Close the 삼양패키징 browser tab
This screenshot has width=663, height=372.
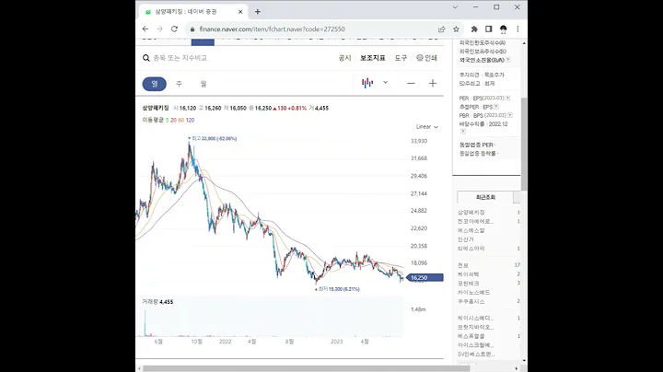coord(240,12)
